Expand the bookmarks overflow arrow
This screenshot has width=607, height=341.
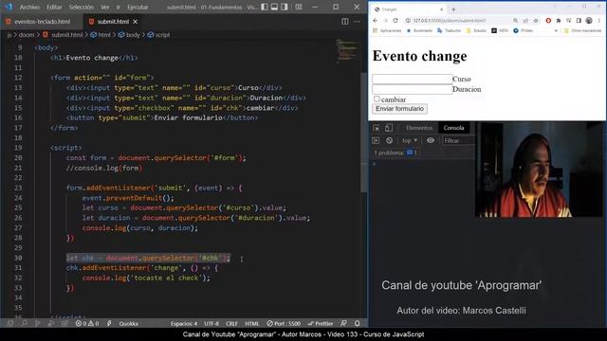[x=556, y=30]
